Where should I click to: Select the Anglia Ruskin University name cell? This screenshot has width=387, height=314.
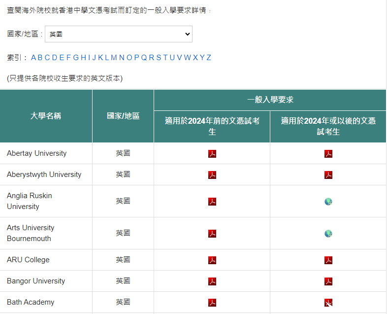(x=46, y=201)
